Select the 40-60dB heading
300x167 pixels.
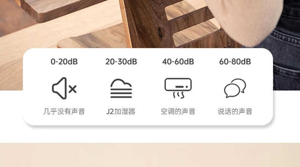(178, 62)
